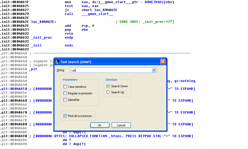248x149 pixels.
Task: Select collapsed function line at .plt:08048650
Action: click(42, 89)
